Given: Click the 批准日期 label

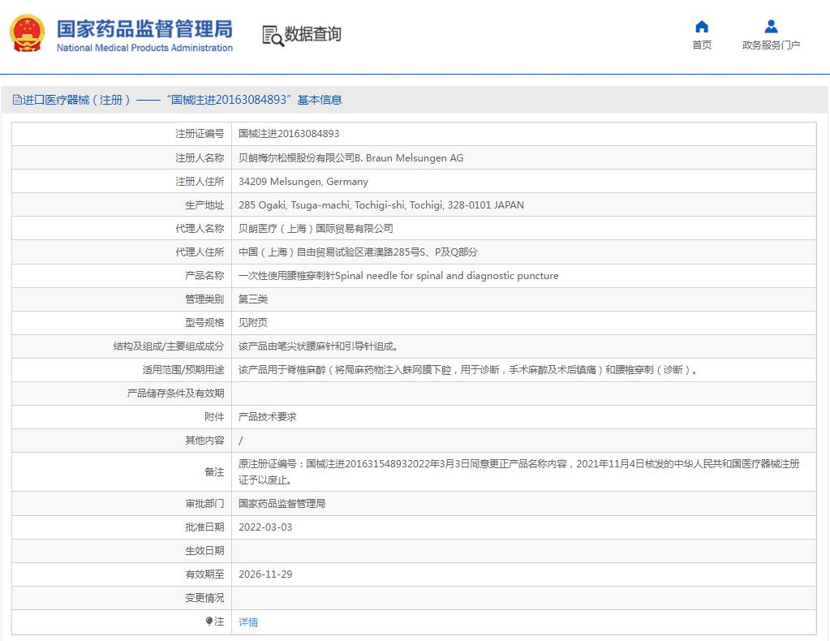Looking at the screenshot, I should 204,527.
